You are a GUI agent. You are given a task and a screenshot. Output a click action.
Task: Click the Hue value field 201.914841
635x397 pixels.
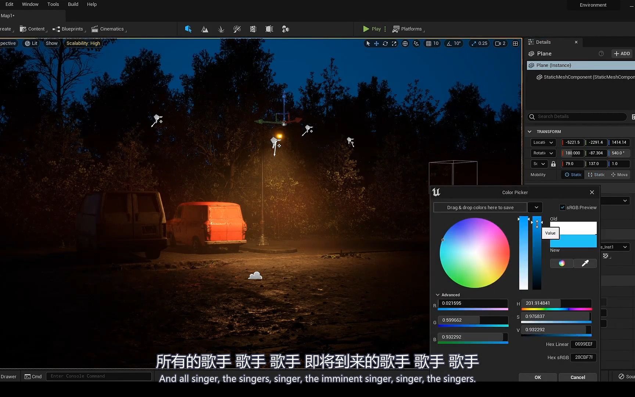tap(556, 303)
